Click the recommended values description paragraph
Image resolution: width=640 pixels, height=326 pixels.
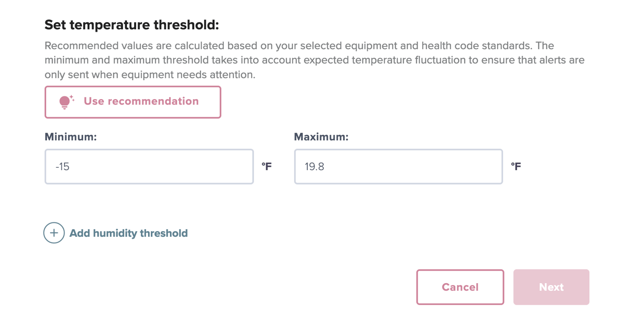tap(298, 46)
